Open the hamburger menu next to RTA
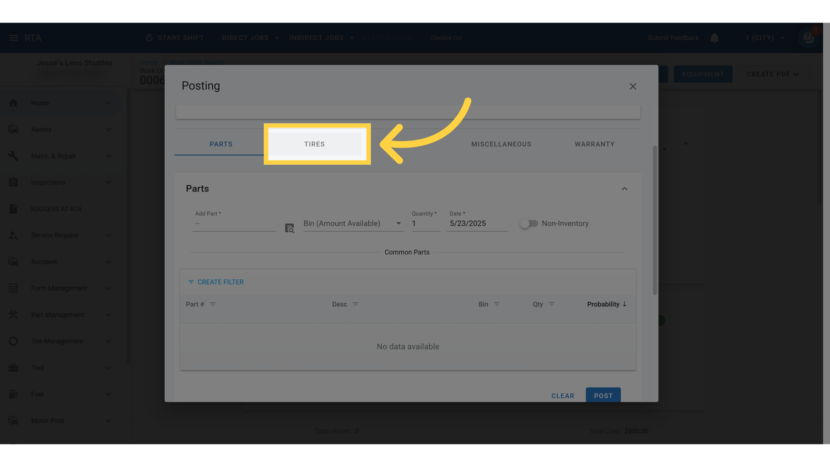The width and height of the screenshot is (830, 467). point(13,38)
